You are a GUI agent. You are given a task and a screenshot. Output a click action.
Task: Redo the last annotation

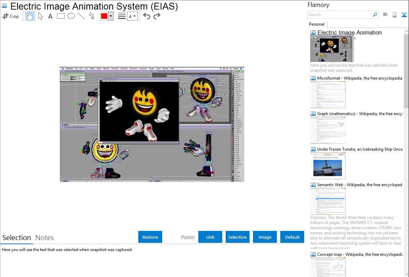click(x=157, y=16)
